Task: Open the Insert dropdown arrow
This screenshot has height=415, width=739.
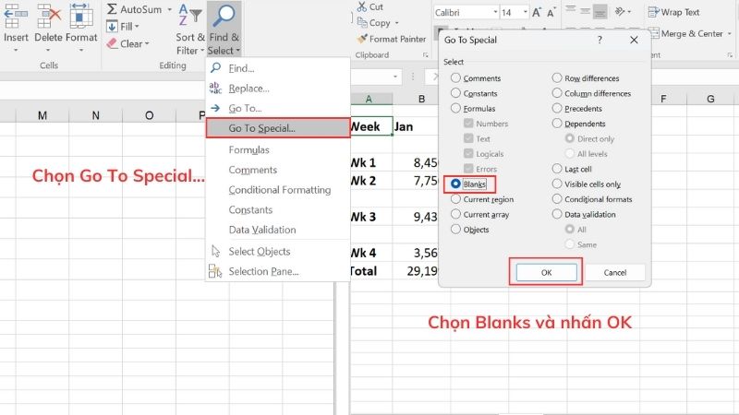Action: point(15,50)
